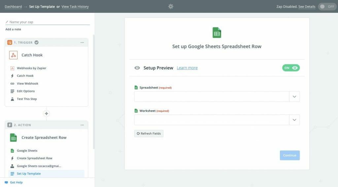This screenshot has width=338, height=187.
Task: Select Google Sheets app step item
Action: 27,151
